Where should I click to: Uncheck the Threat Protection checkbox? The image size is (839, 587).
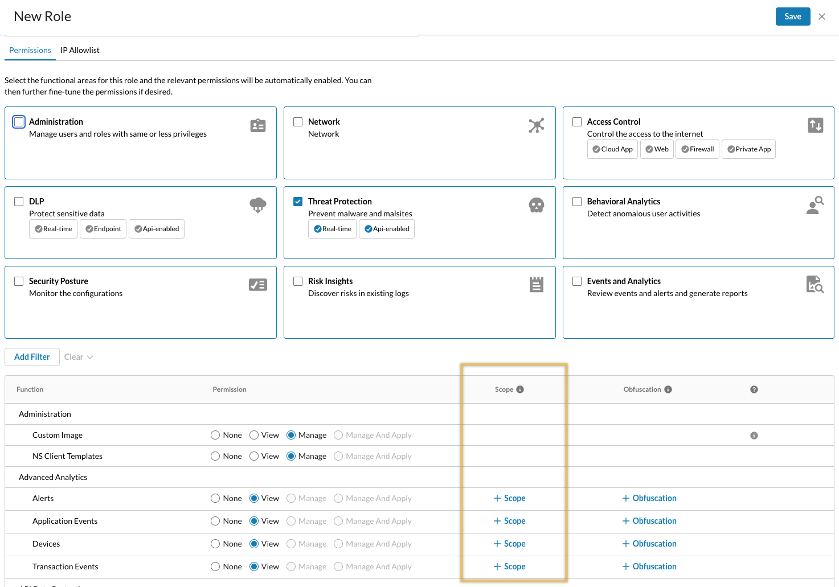click(x=297, y=201)
